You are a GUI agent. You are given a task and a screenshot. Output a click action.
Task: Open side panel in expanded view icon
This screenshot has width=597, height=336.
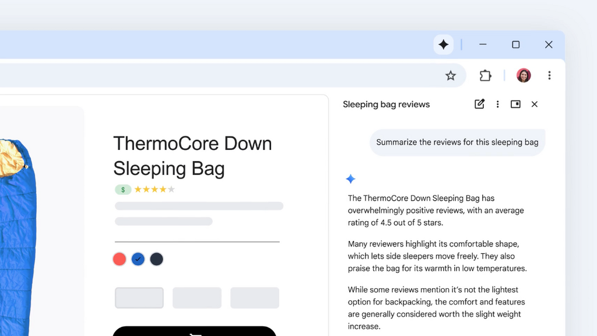515,104
